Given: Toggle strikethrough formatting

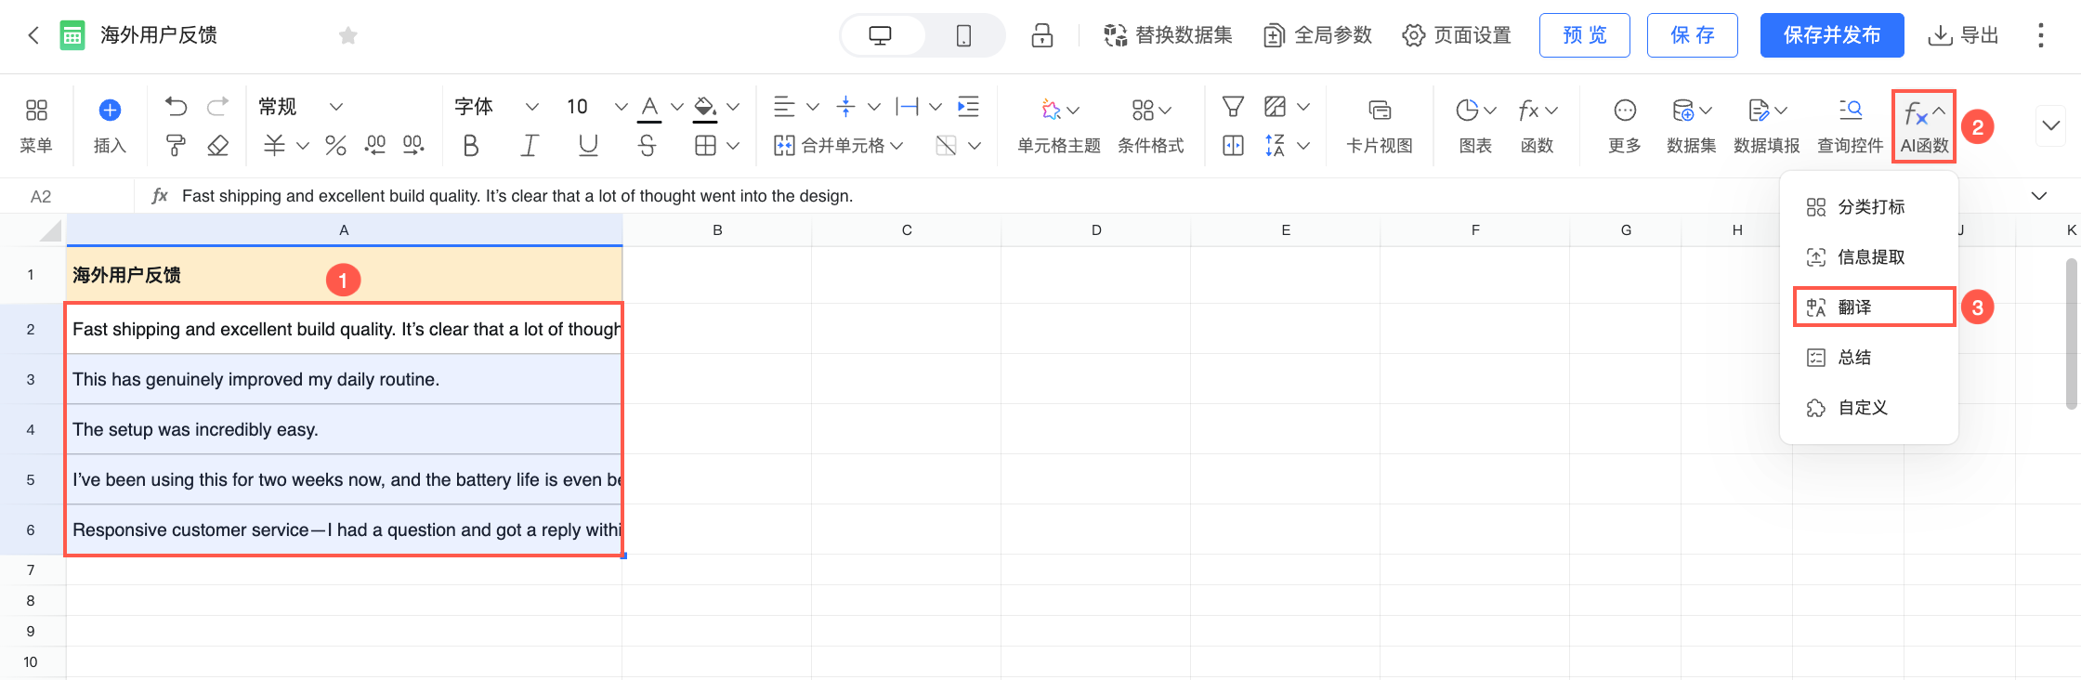Looking at the screenshot, I should click(x=648, y=145).
